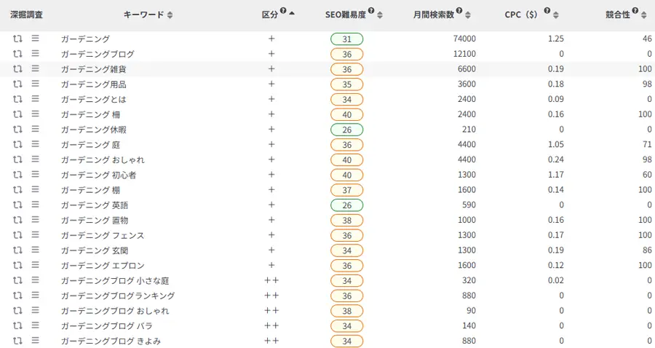The height and width of the screenshot is (348, 655).
Task: Click the keyword ガーデニング フェンス
Action: pos(102,235)
